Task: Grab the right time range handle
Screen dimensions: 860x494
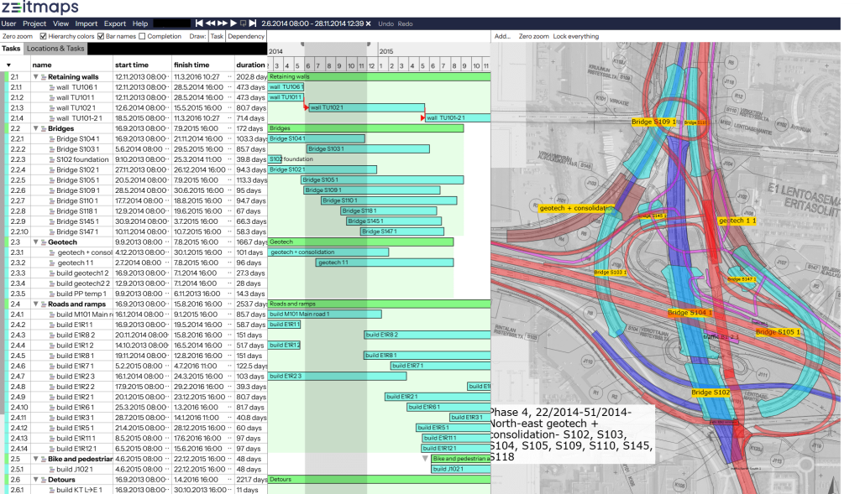Action: coord(369,44)
